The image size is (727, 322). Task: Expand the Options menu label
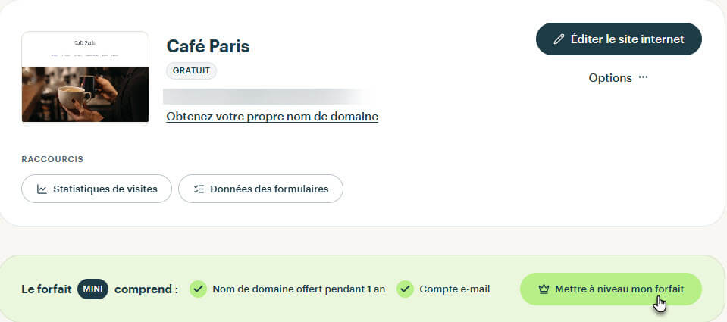pyautogui.click(x=610, y=78)
